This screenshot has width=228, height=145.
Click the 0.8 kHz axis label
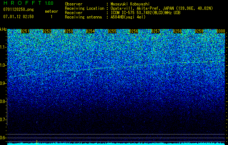(x=3, y=101)
